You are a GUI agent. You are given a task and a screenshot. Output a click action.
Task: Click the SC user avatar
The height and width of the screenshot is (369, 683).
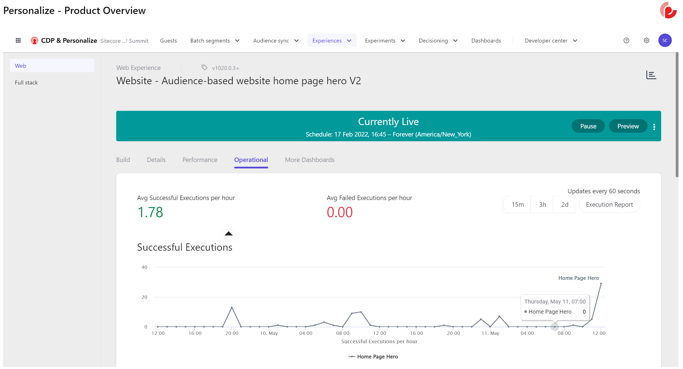[x=665, y=41]
